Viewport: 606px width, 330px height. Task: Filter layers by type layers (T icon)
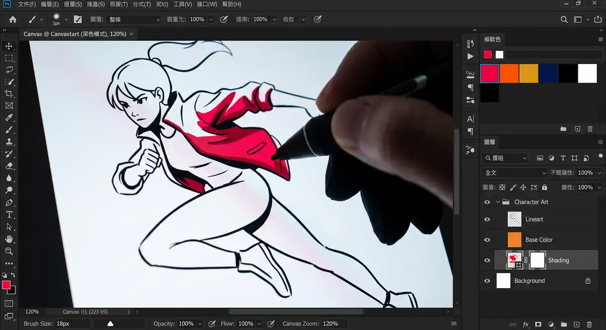click(563, 158)
